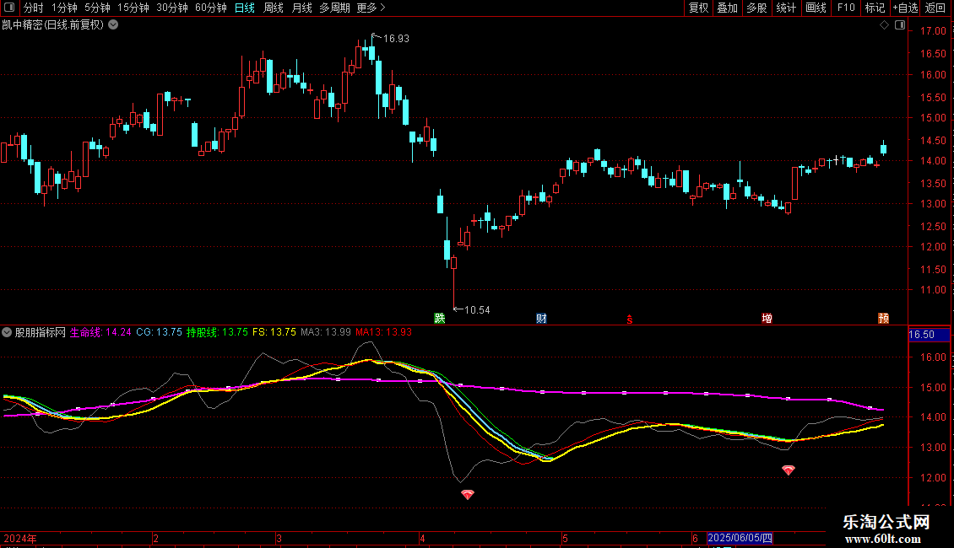Click month 4 on the time axis
The width and height of the screenshot is (954, 548).
coord(422,538)
